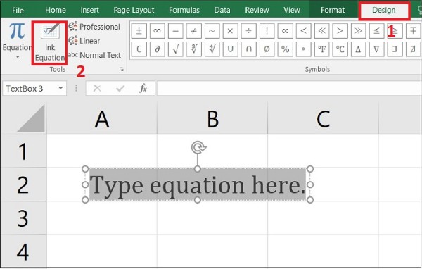Insert the not-equal symbol
This screenshot has width=422, height=269.
[x=194, y=31]
